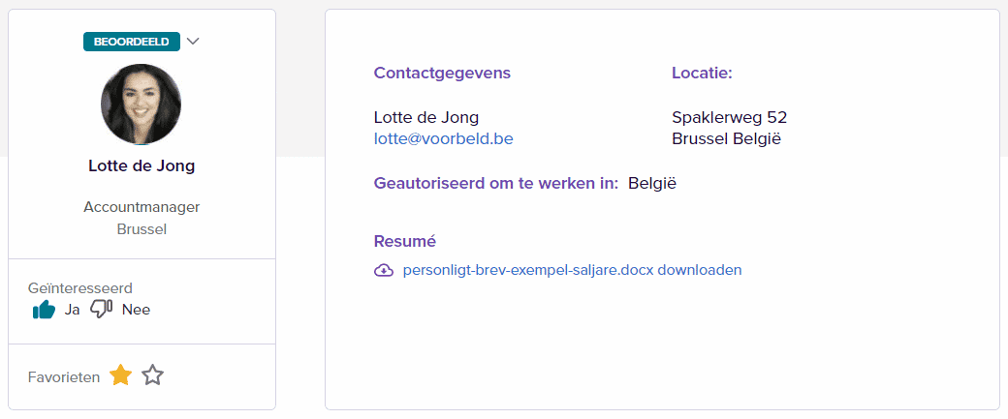Select the filled gold favorite star

(120, 375)
